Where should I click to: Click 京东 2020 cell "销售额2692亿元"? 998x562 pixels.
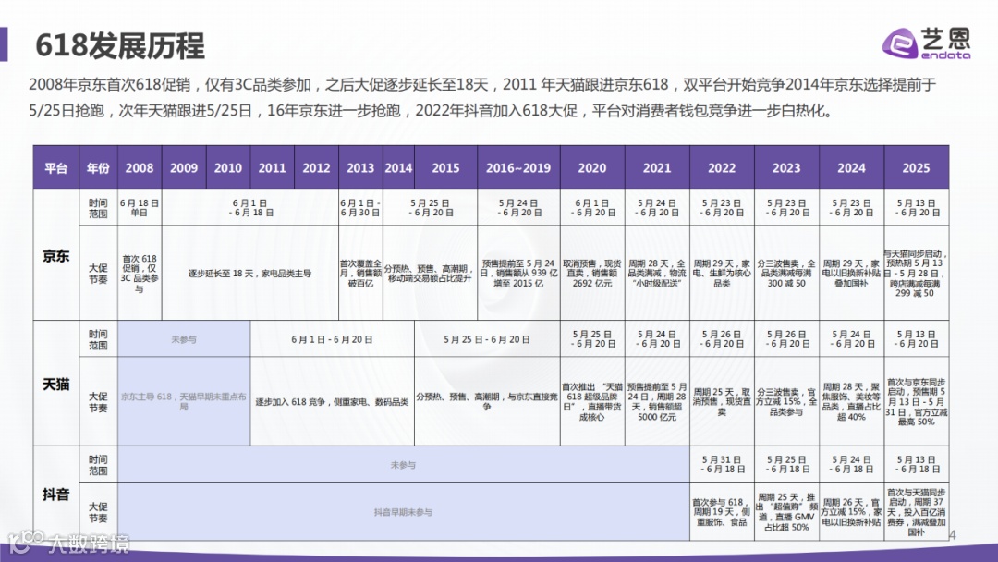[x=592, y=273]
